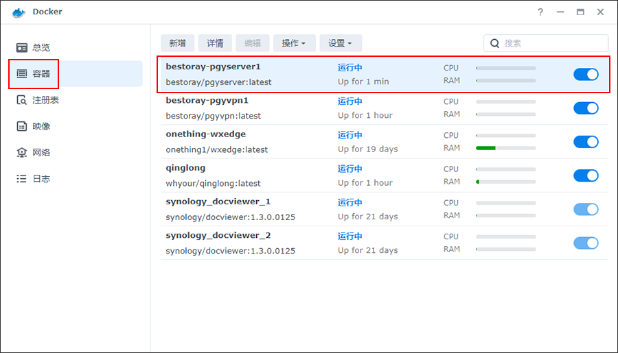Expand the 操作 action dropdown
The height and width of the screenshot is (353, 618).
coord(295,43)
